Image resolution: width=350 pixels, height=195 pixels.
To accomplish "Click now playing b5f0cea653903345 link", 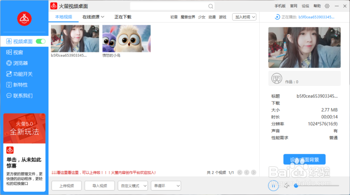I will click(316, 17).
